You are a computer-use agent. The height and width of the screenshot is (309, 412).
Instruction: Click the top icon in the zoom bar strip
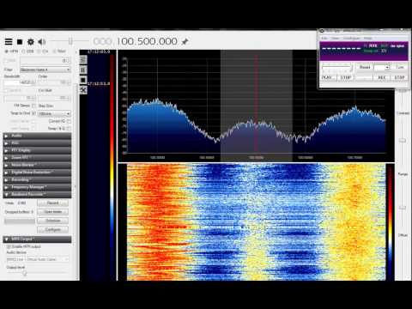tap(83, 59)
